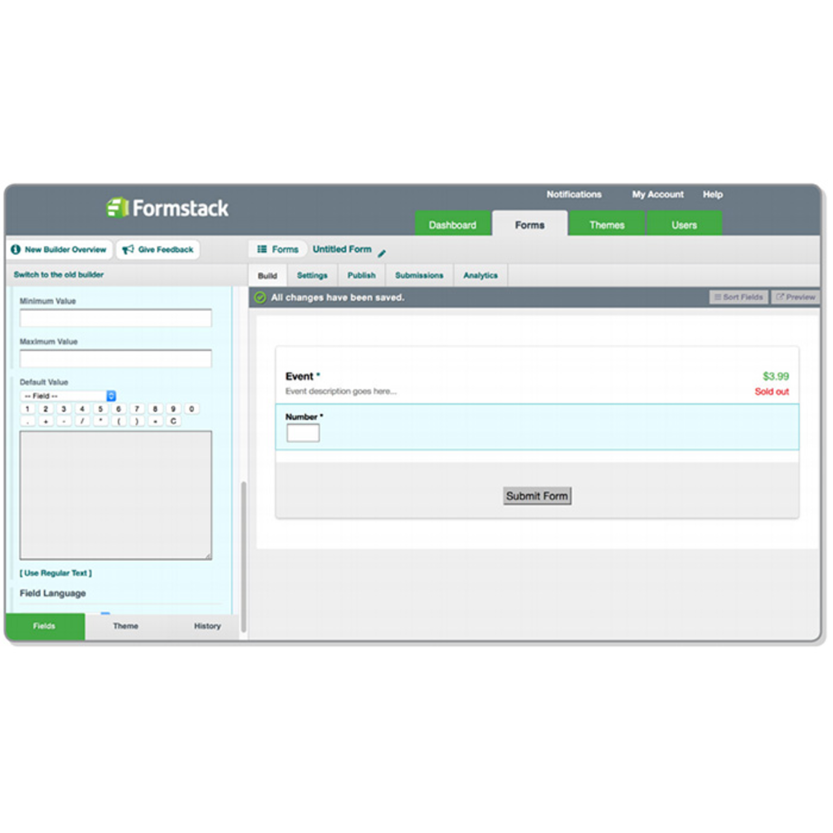The image size is (833, 833).
Task: Open the form Preview
Action: [795, 297]
